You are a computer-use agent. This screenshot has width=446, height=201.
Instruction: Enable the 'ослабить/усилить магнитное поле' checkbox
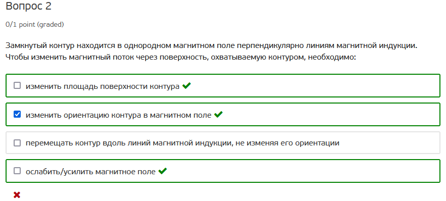click(x=17, y=171)
